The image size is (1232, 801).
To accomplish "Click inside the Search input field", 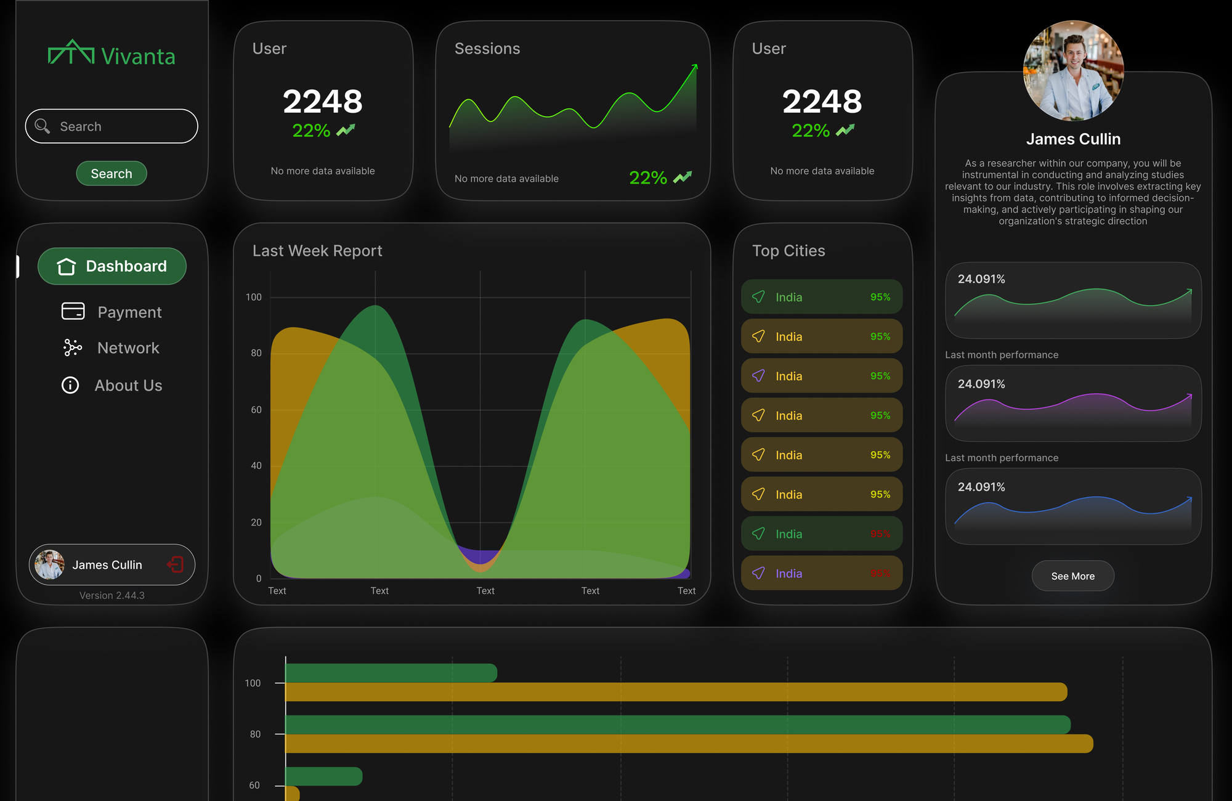I will click(x=111, y=126).
